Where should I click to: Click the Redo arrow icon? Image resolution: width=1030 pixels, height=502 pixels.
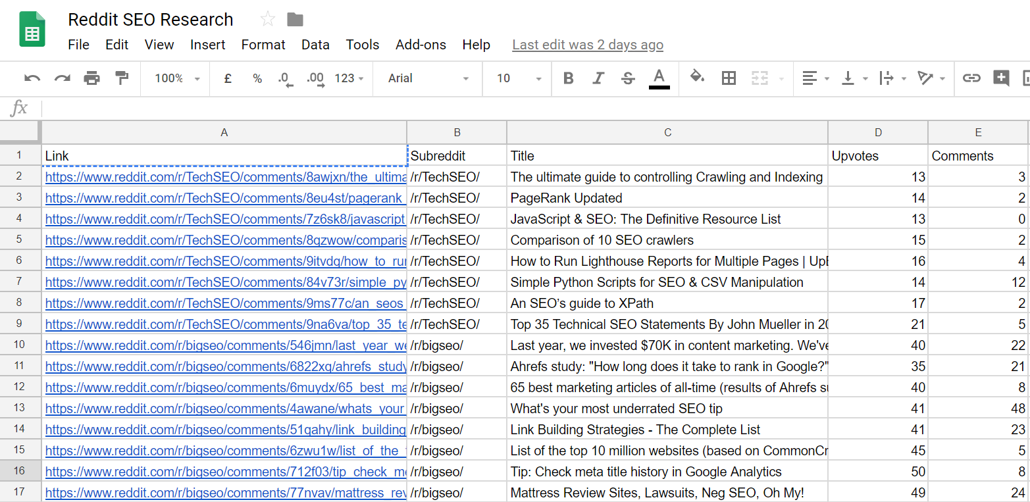click(62, 78)
